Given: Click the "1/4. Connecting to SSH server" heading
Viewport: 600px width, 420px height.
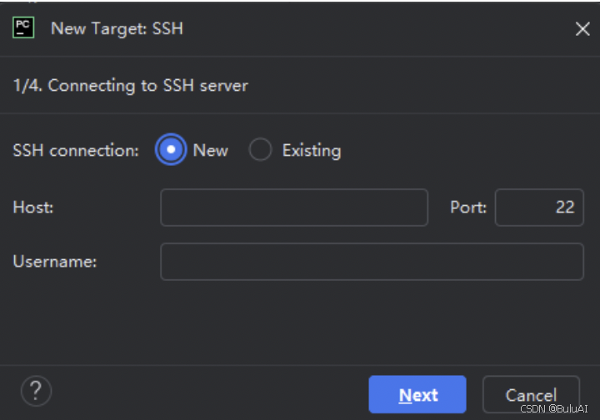Looking at the screenshot, I should [x=131, y=85].
